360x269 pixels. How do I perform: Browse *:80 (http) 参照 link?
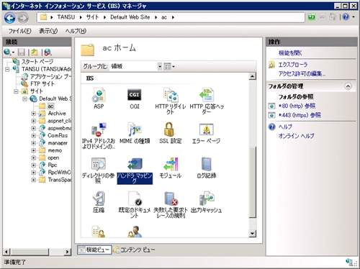297,106
